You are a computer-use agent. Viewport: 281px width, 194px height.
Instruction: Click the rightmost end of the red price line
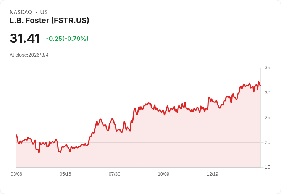pos(260,85)
